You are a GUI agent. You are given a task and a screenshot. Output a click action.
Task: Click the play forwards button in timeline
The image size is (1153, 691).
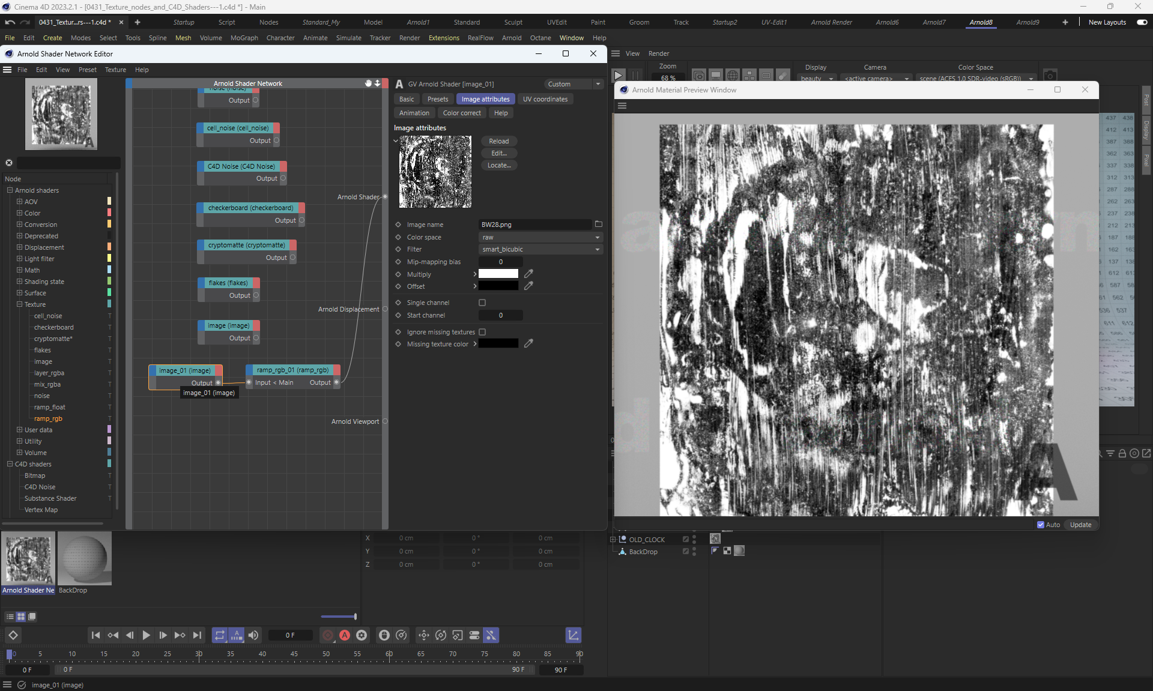point(146,635)
